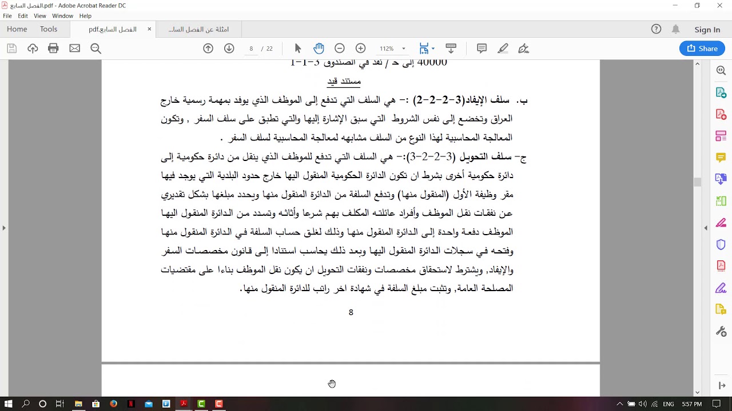Switch to the امثلة عن الفصل document tab
Screen dimensions: 732x411
198,30
